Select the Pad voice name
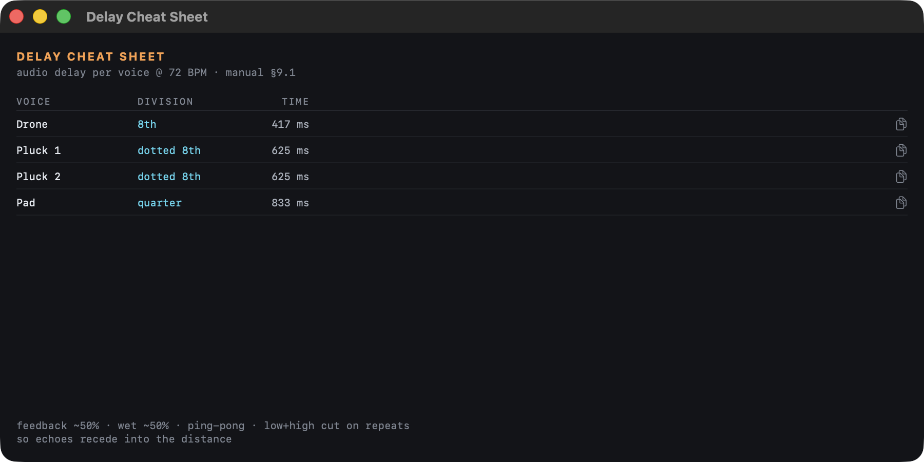Viewport: 924px width, 462px height. point(26,203)
